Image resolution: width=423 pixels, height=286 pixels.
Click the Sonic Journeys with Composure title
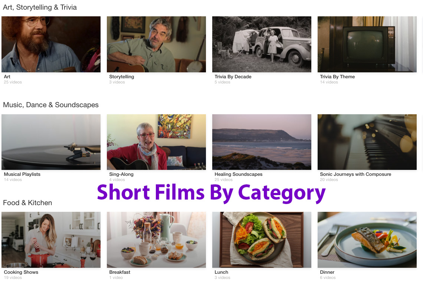pyautogui.click(x=355, y=174)
